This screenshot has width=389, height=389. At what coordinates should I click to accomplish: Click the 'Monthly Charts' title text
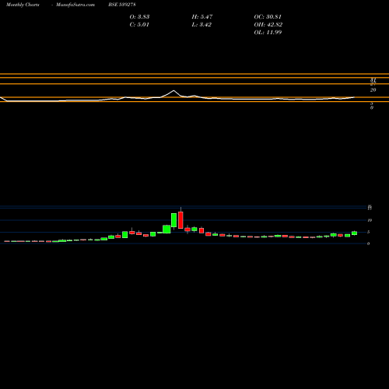pyautogui.click(x=23, y=5)
